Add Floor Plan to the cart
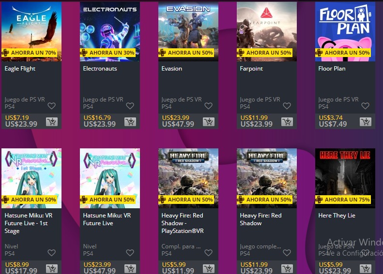 [366, 122]
